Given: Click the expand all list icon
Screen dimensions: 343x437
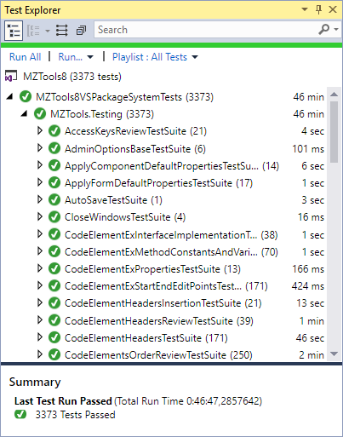Looking at the screenshot, I should [61, 31].
